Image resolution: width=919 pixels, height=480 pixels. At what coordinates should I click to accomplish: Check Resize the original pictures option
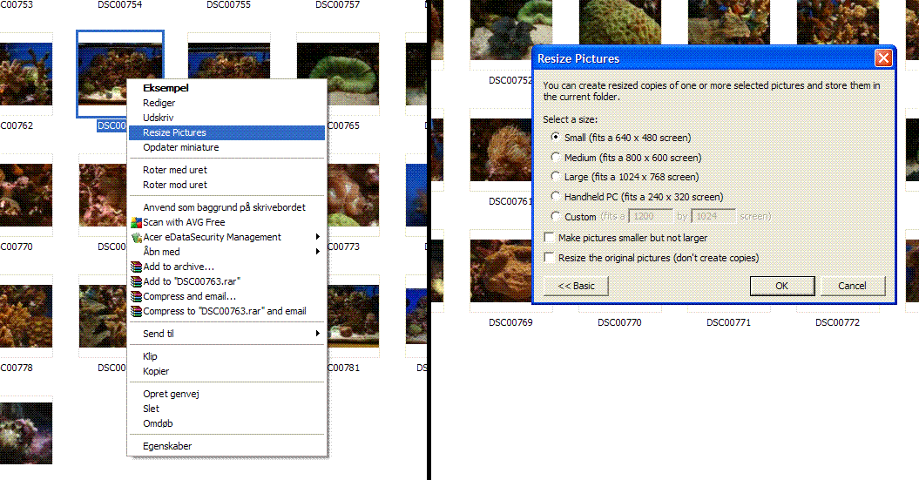click(x=549, y=258)
